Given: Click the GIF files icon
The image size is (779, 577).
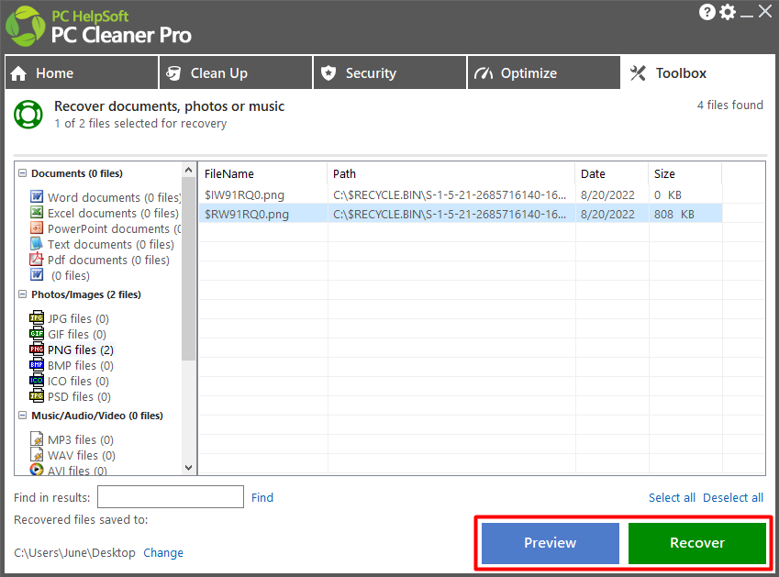Looking at the screenshot, I should tap(37, 334).
